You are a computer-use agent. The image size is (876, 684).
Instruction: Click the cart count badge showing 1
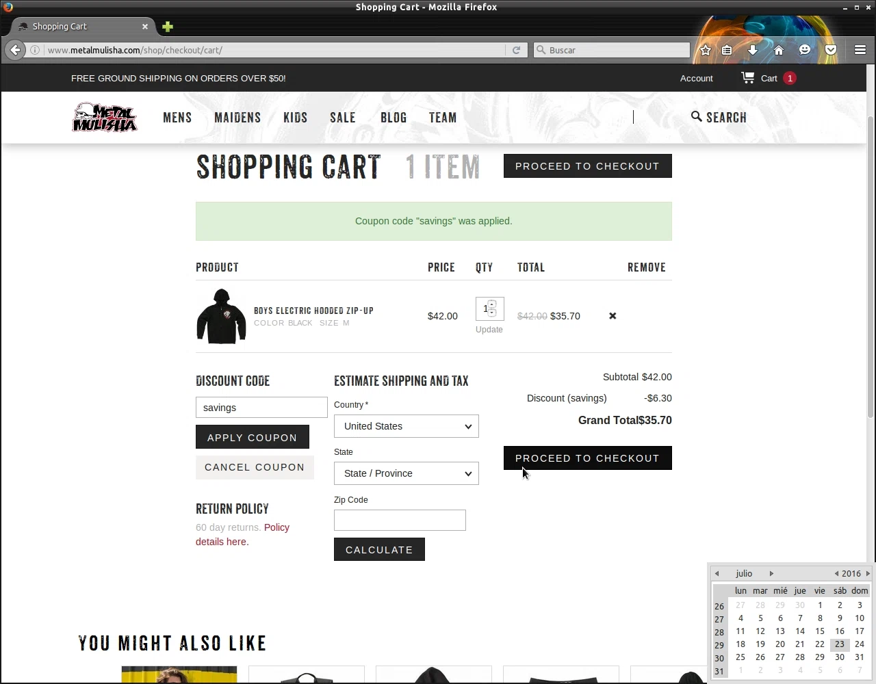click(790, 78)
